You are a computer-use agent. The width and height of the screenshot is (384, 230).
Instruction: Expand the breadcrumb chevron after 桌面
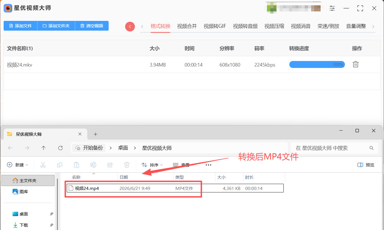[135, 148]
